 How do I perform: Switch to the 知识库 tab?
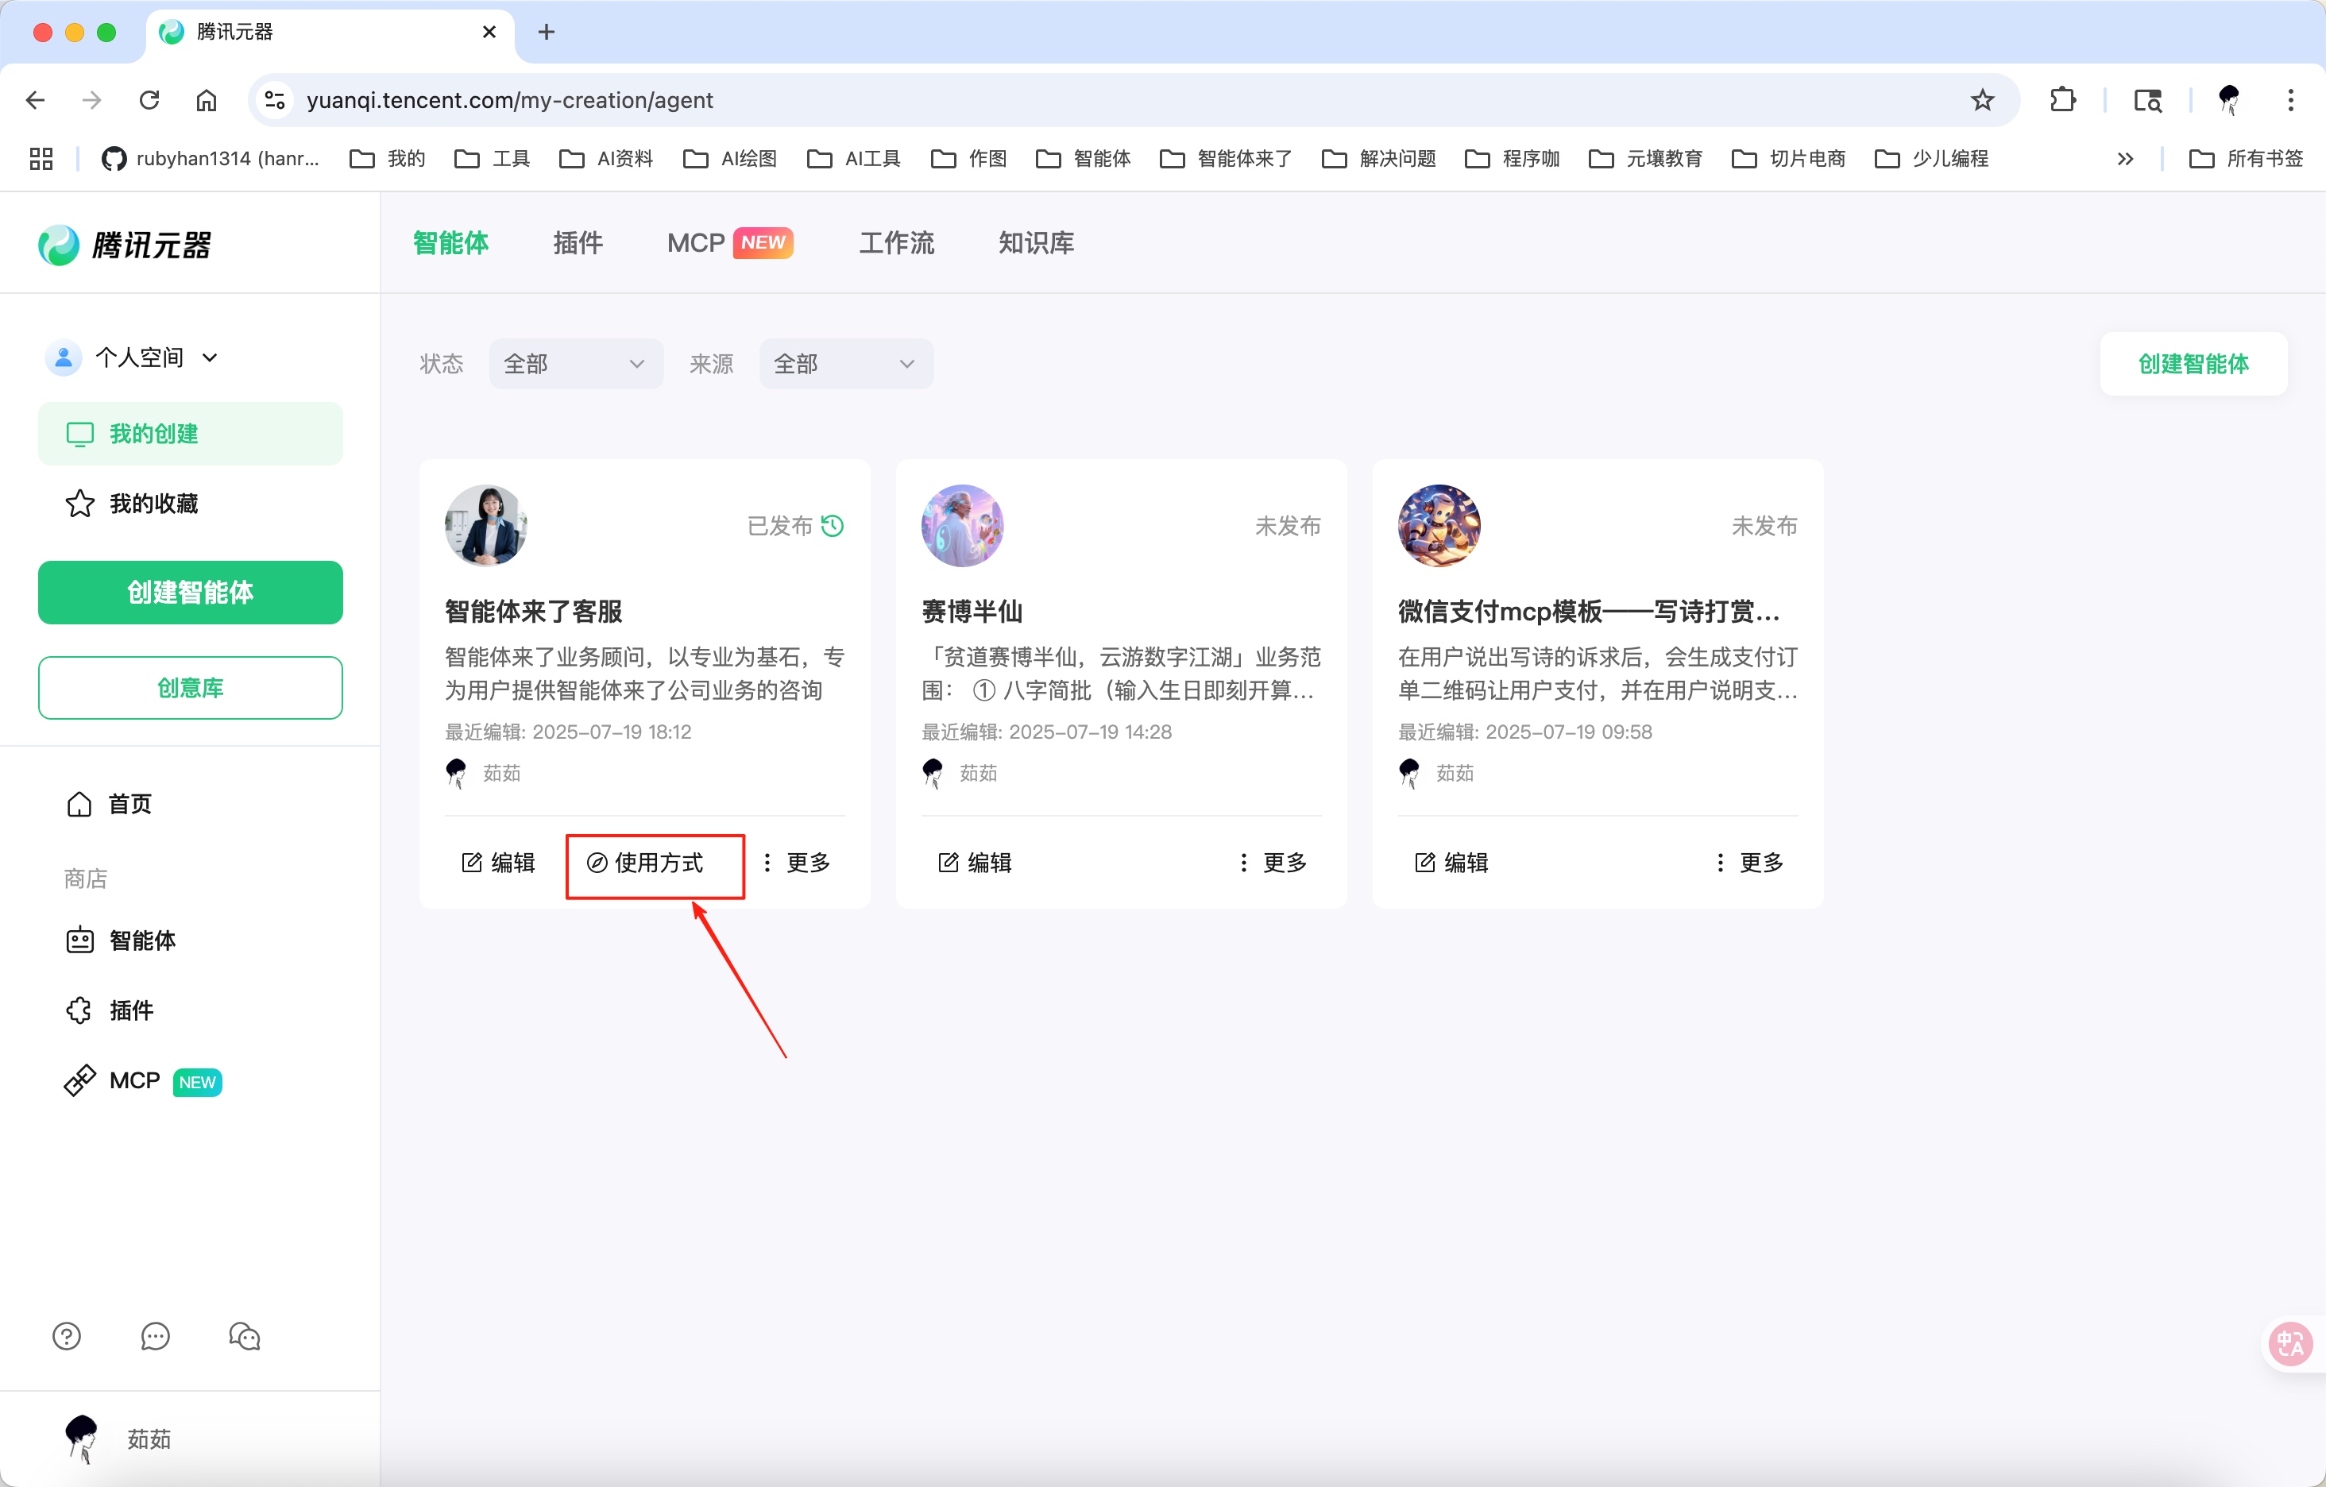tap(1035, 243)
